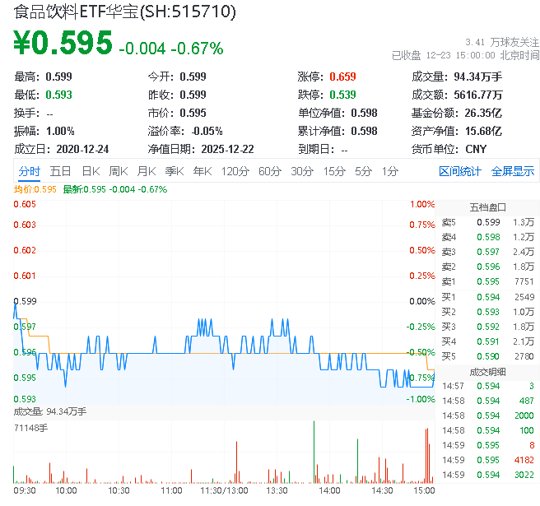Viewport: 540px width, 506px height.
Task: Show the 月K monthly chart
Action: click(x=147, y=171)
